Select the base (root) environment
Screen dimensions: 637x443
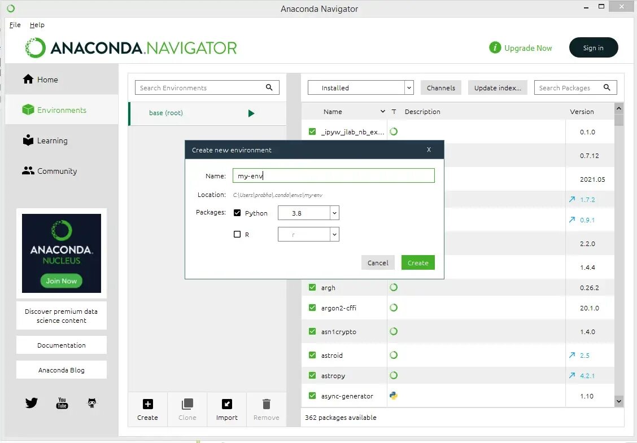(x=208, y=113)
